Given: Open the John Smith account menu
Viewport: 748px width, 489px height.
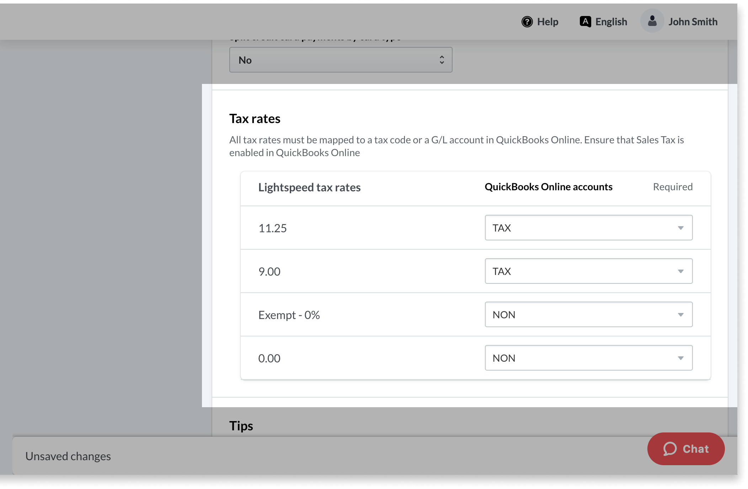Looking at the screenshot, I should point(693,22).
